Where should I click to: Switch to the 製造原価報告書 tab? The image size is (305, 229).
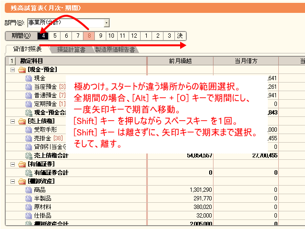tap(114, 49)
